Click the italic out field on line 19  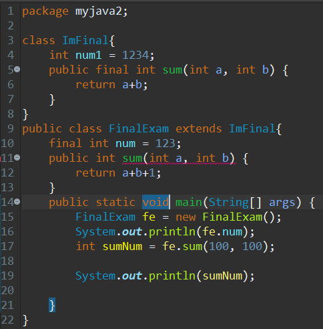tap(132, 276)
